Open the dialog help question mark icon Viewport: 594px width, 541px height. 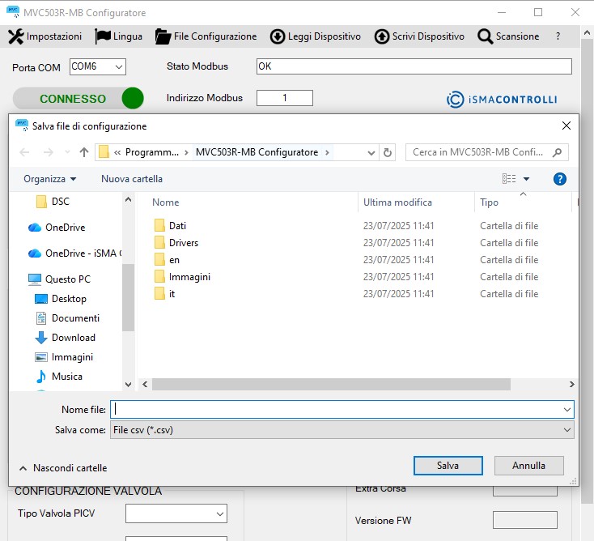(559, 179)
